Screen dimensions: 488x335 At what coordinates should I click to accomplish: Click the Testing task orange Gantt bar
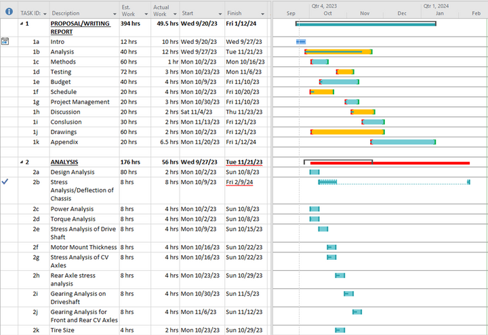point(345,72)
